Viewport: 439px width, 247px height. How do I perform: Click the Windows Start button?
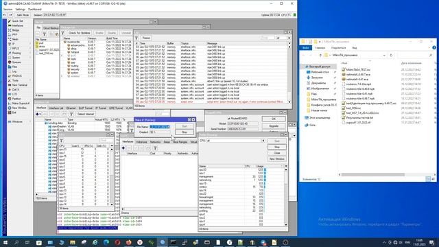[x=5, y=242]
